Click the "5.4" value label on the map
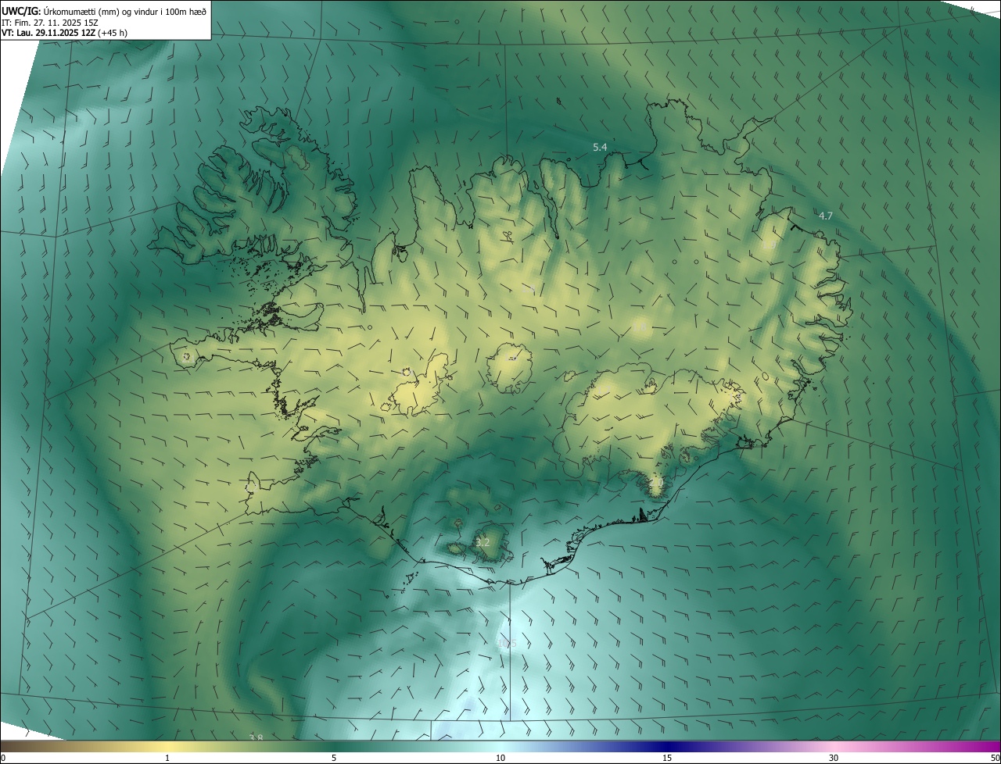1001x764 pixels. pos(600,147)
